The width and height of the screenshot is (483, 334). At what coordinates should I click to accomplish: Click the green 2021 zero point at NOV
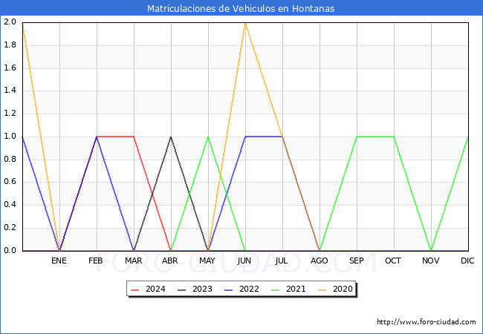[x=431, y=250]
